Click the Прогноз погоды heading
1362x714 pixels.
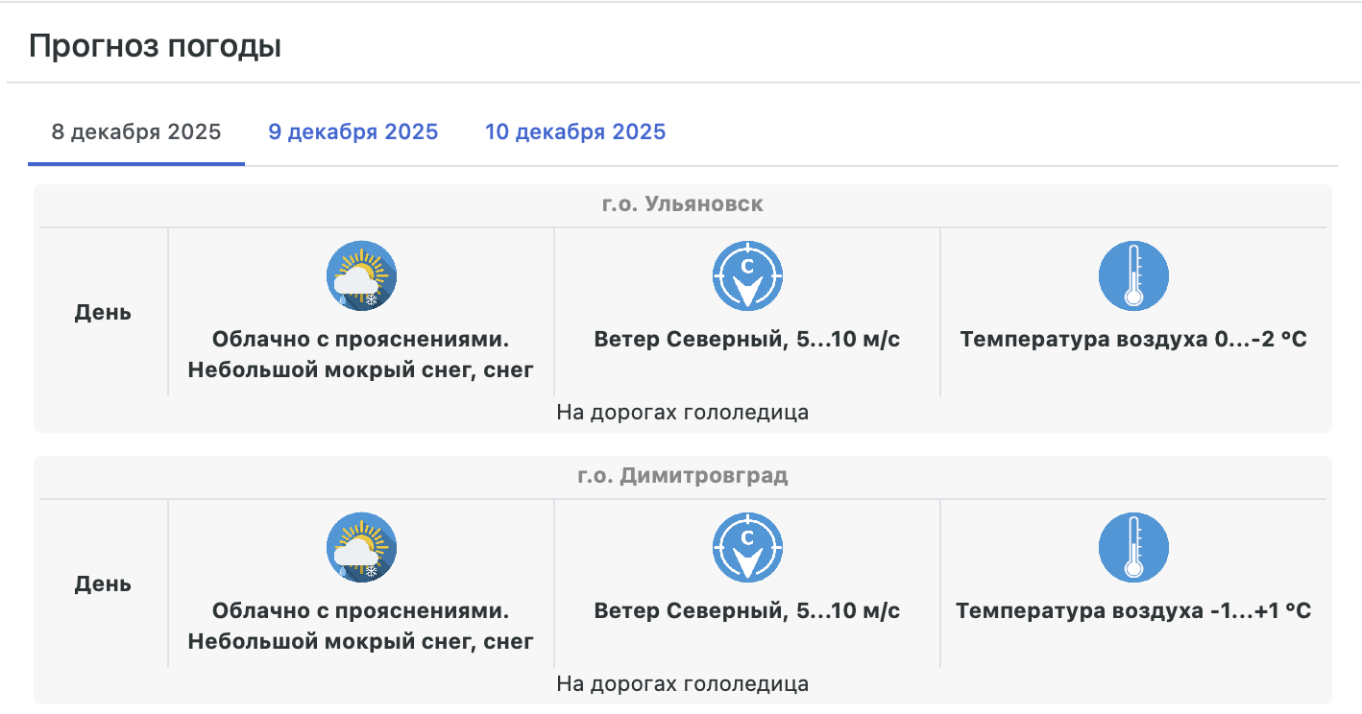[x=155, y=46]
